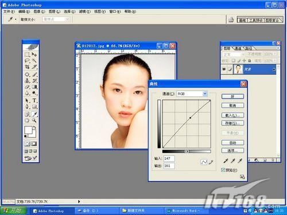Viewport: 287px width, 215px height.
Task: Select the Blur tool
Action: [x=27, y=93]
